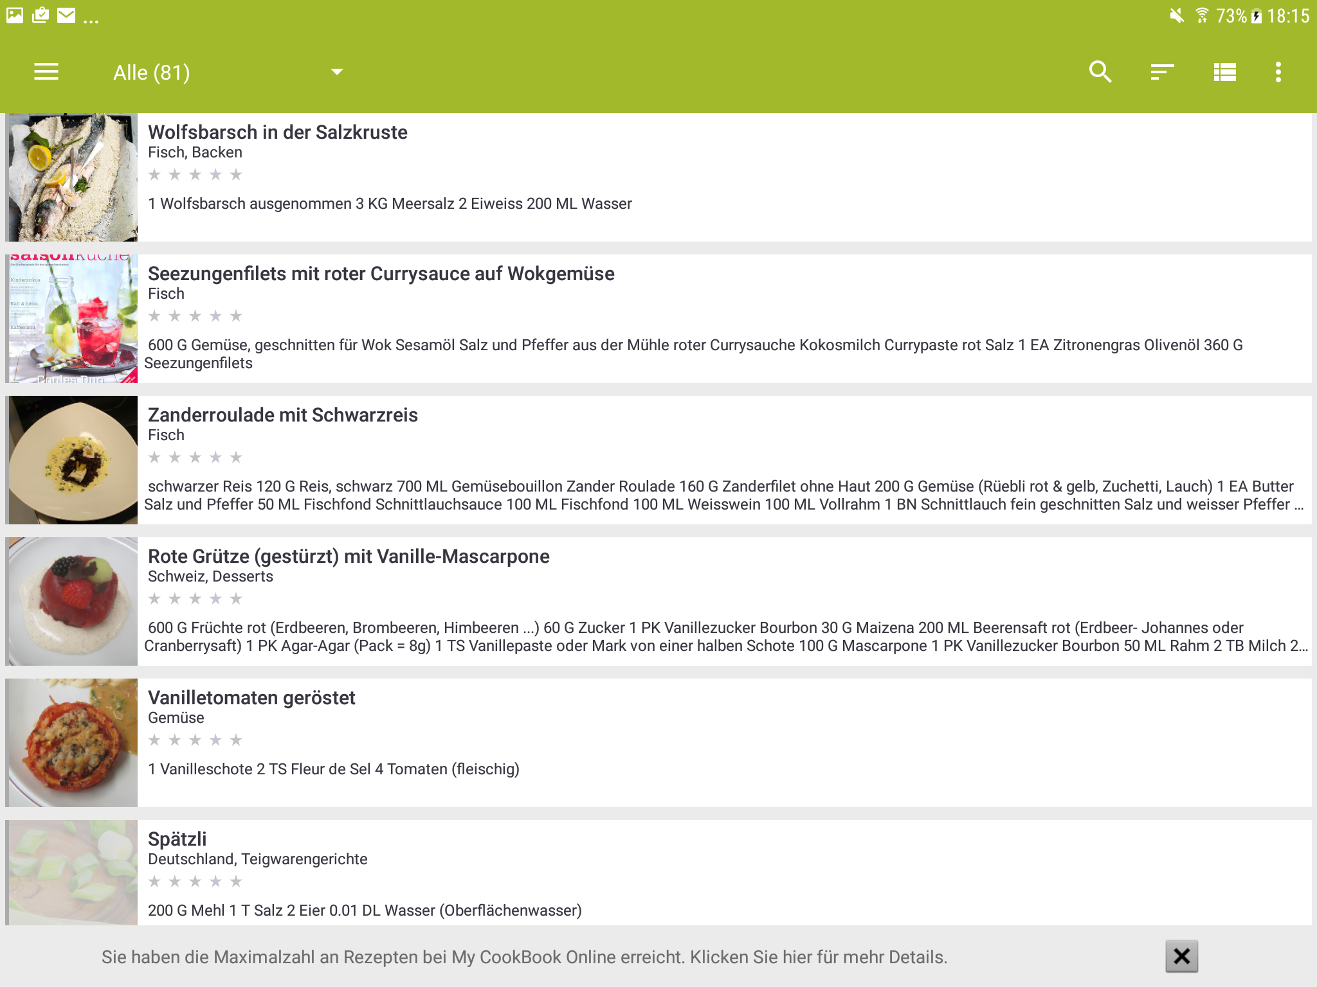Open the sort recipes icon
1317x987 pixels.
(1162, 72)
